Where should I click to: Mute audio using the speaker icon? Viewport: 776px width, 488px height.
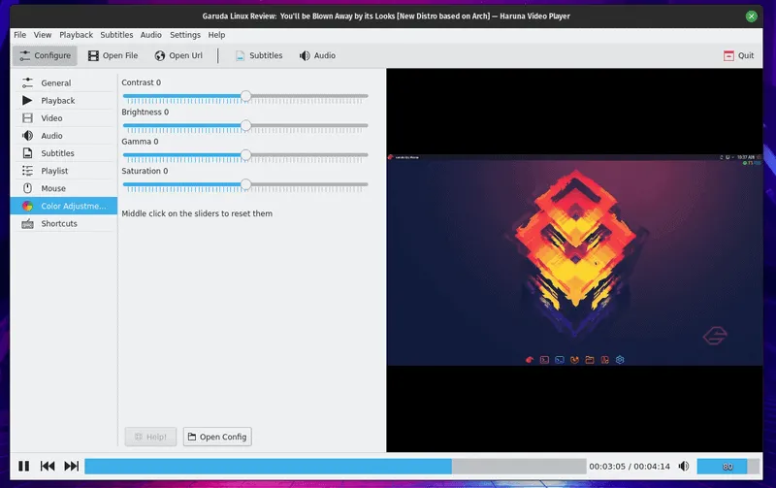point(684,467)
